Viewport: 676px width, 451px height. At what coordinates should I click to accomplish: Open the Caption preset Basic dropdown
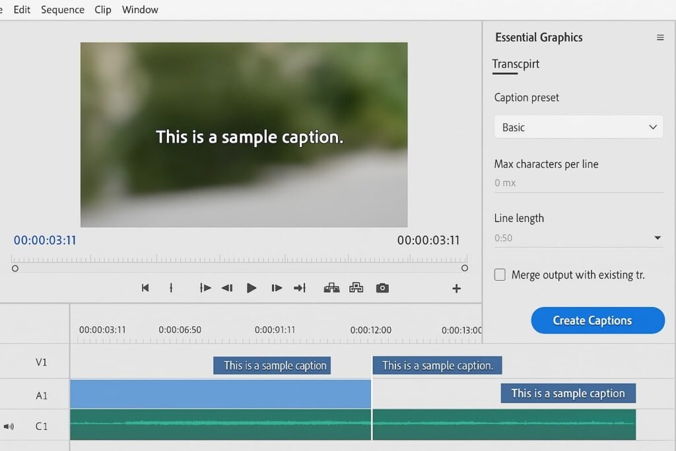coord(578,127)
